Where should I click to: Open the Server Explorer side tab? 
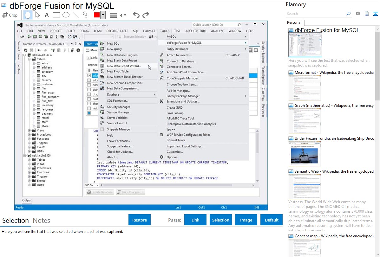click(18, 51)
